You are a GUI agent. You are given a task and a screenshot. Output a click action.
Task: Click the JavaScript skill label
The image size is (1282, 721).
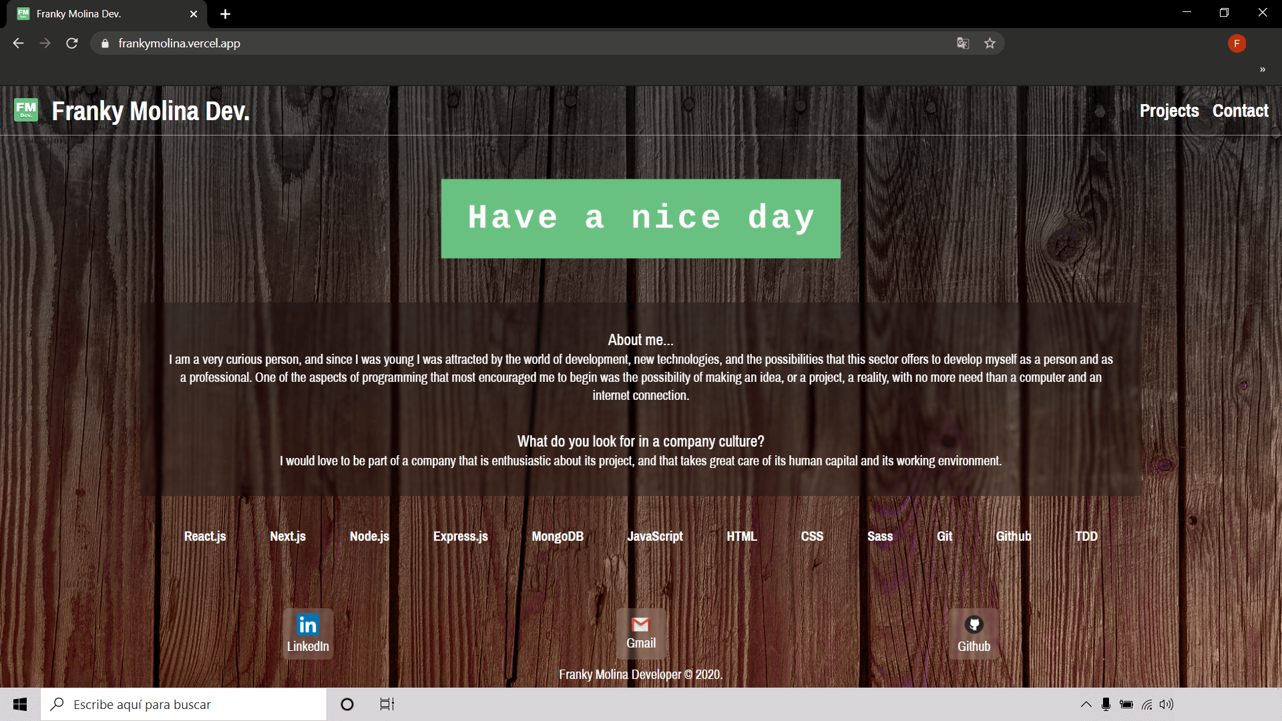(x=655, y=536)
